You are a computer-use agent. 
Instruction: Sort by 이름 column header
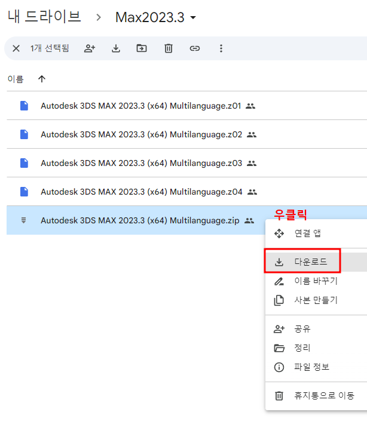coord(16,79)
